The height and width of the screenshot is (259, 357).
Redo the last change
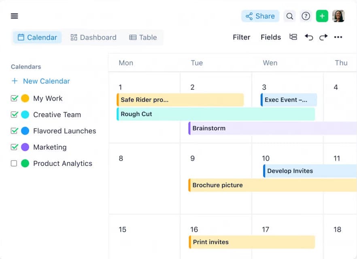click(323, 37)
